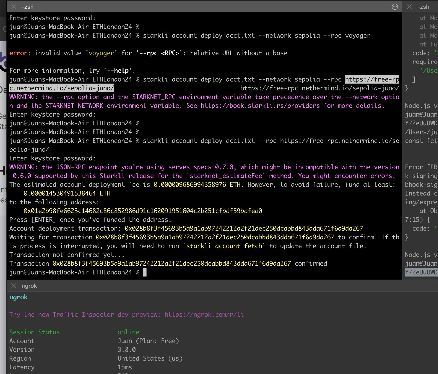Click the word 'confirmed' after the transaction hash
Image resolution: width=438 pixels, height=374 pixels.
click(311, 264)
